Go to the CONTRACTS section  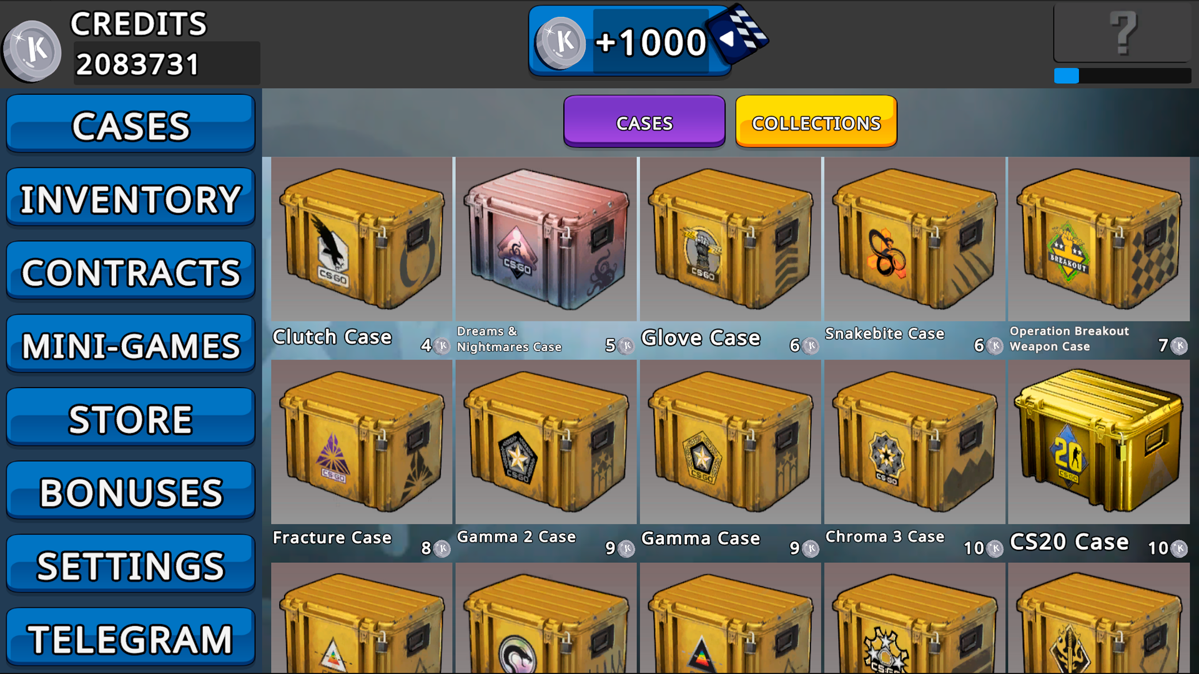131,271
